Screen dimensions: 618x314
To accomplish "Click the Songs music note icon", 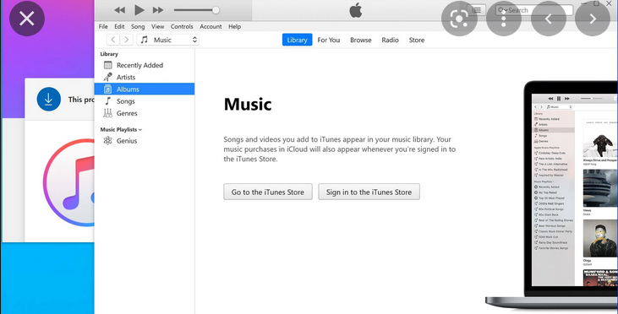I will [107, 101].
